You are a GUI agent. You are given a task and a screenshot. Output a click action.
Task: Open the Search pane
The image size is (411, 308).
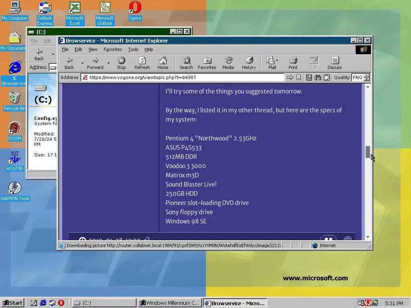[x=186, y=63]
